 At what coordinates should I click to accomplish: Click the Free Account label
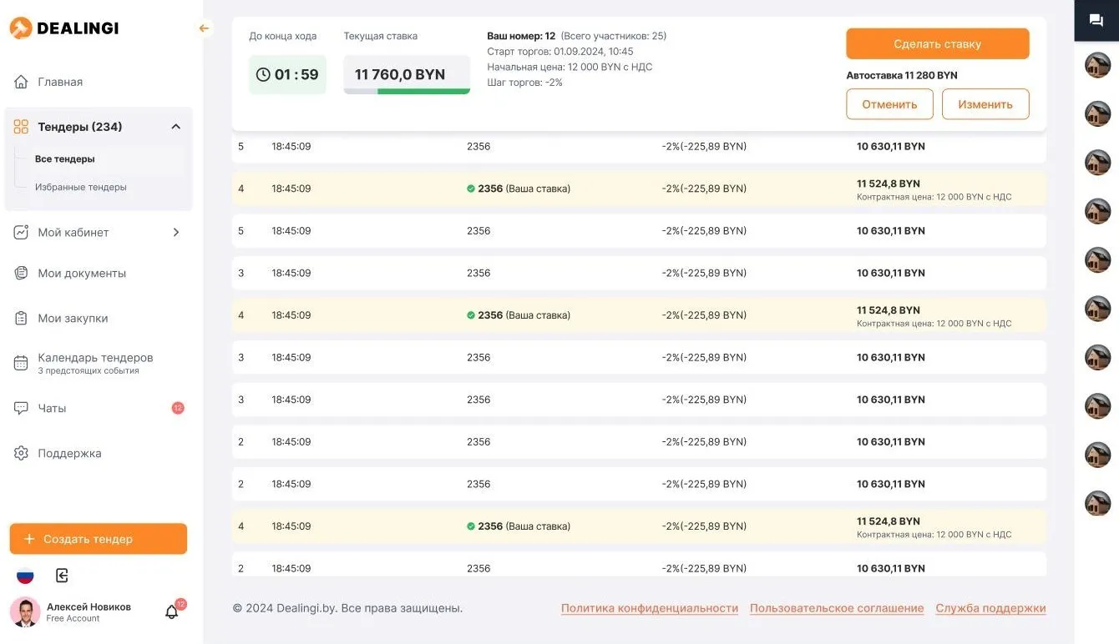coord(73,618)
